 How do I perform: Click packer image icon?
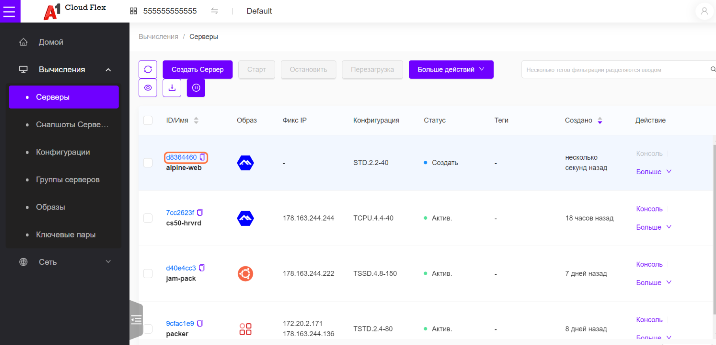(x=246, y=329)
